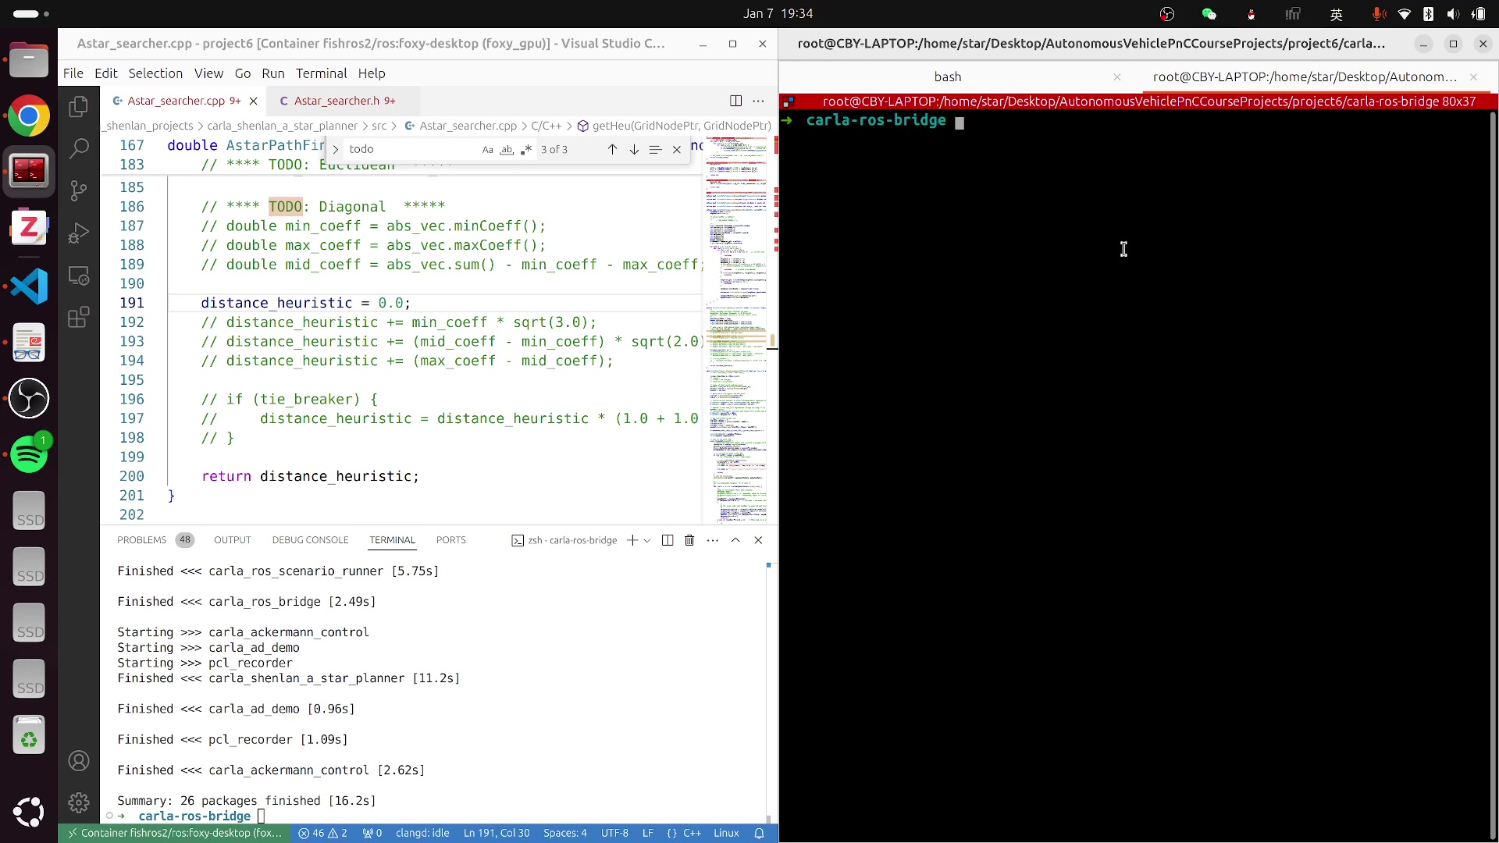The width and height of the screenshot is (1499, 843).
Task: Toggle Use Regular Expression in find widget
Action: click(x=526, y=149)
